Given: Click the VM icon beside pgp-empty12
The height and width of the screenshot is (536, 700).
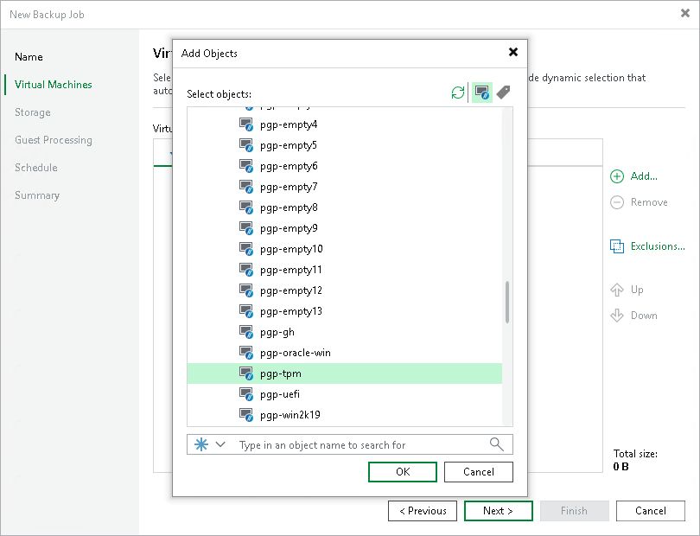Looking at the screenshot, I should [x=246, y=290].
